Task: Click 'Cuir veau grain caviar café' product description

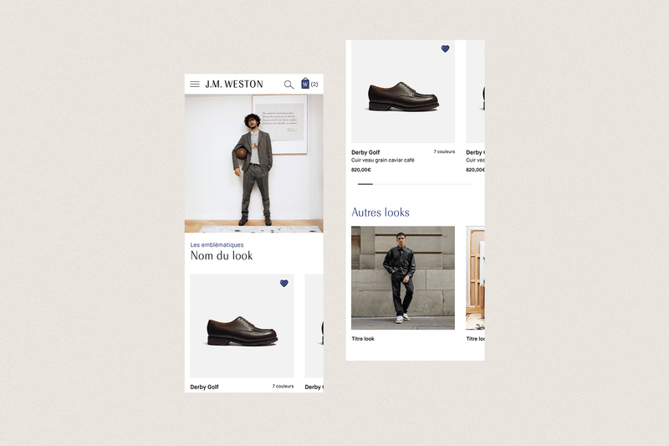Action: coord(382,160)
